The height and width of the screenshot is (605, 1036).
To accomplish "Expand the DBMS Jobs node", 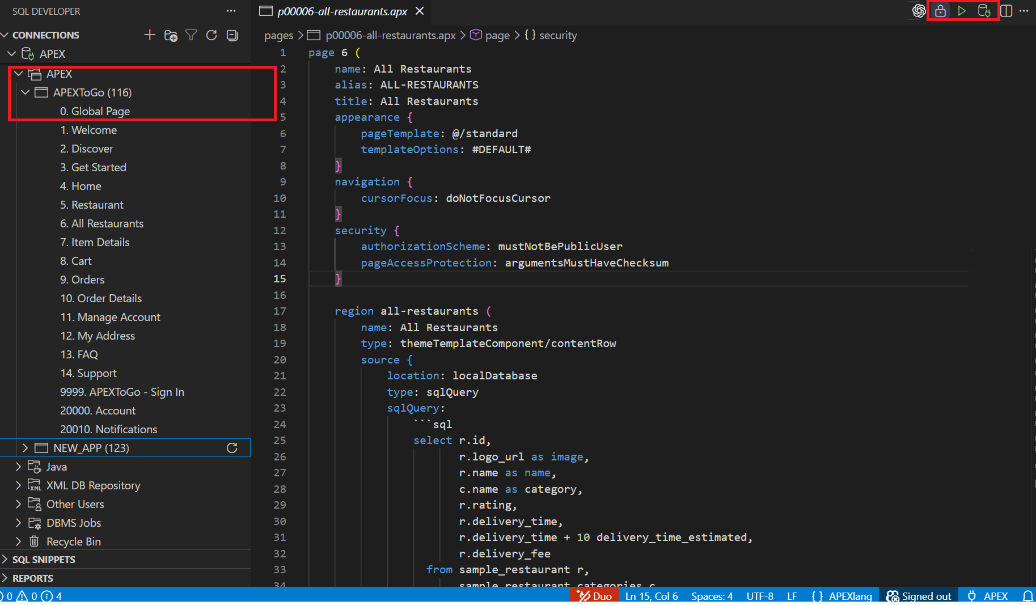I will tap(18, 523).
